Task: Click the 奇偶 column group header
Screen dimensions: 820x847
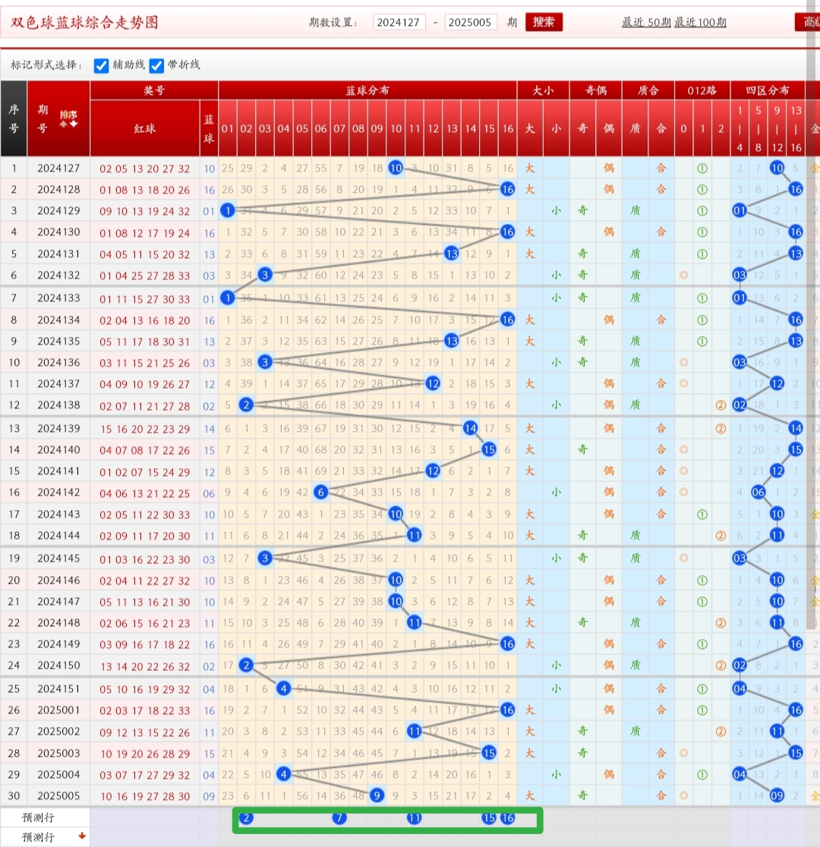Action: (596, 90)
